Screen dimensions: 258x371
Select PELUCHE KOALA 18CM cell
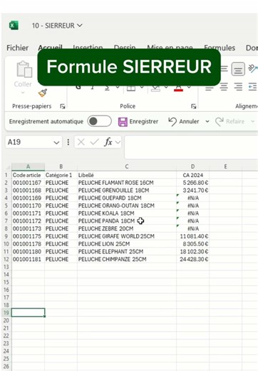(x=127, y=213)
